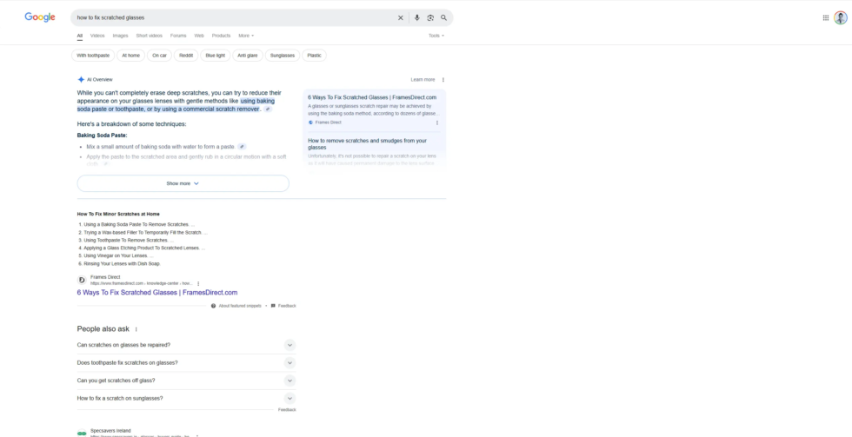Apply the On car filter chip

coord(159,56)
